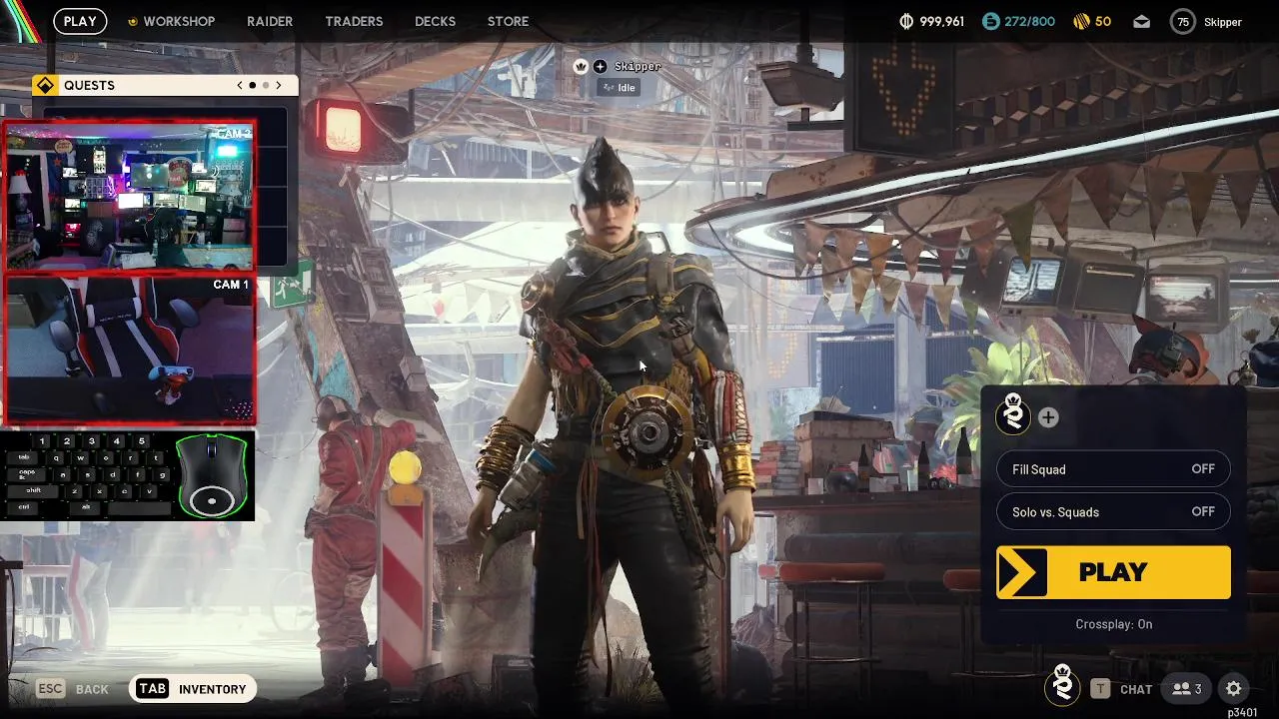Click the crown leader icon above character
The height and width of the screenshot is (719, 1279).
[x=581, y=66]
